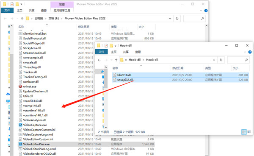Sort by 类型 column in Hook-dll window
This screenshot has width=254, height=156.
coord(208,68)
